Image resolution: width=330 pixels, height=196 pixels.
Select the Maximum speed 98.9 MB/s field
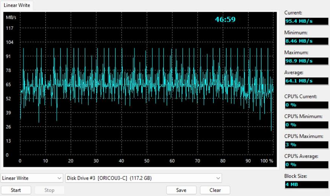(x=306, y=61)
